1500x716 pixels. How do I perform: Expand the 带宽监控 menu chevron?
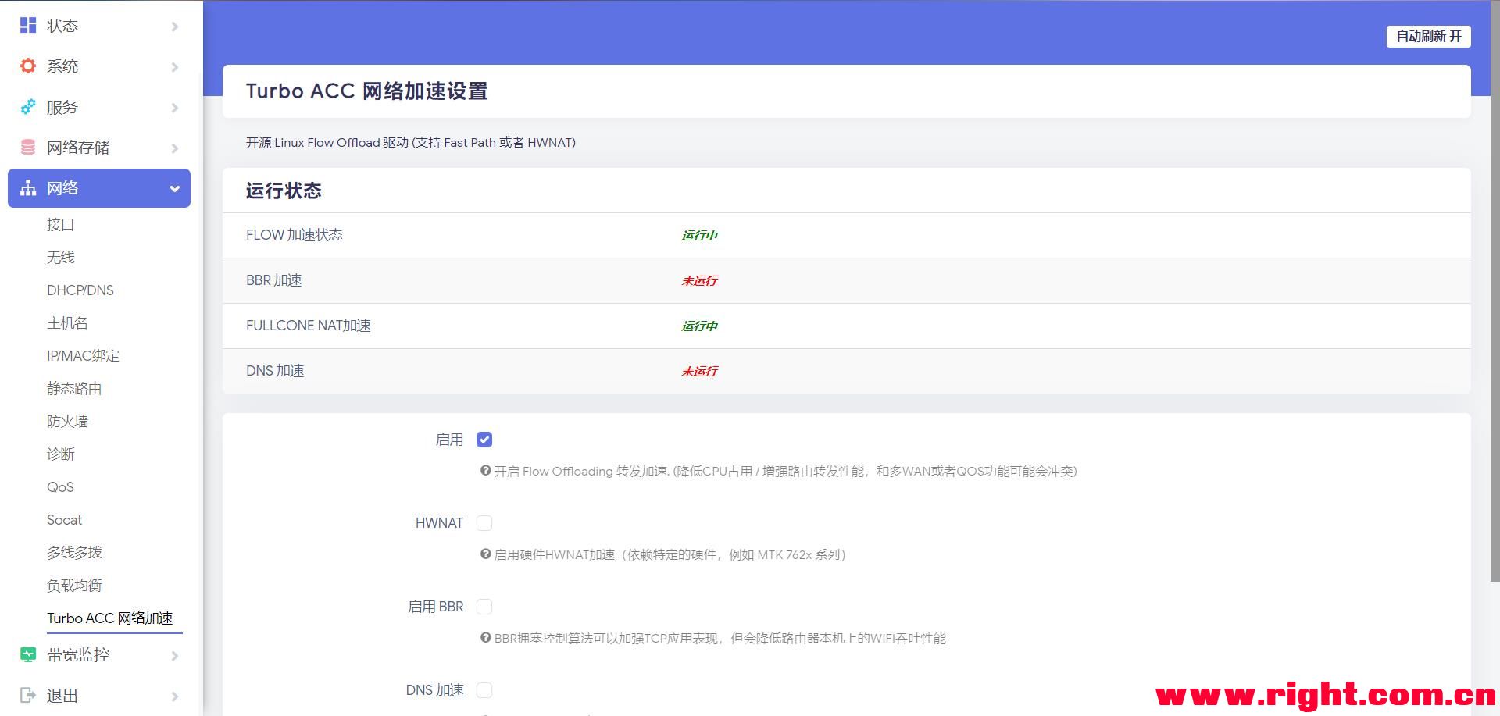coord(175,656)
